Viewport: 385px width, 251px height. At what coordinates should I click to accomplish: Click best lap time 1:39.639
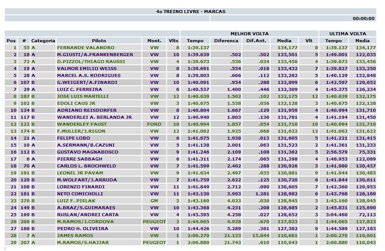[x=198, y=54]
